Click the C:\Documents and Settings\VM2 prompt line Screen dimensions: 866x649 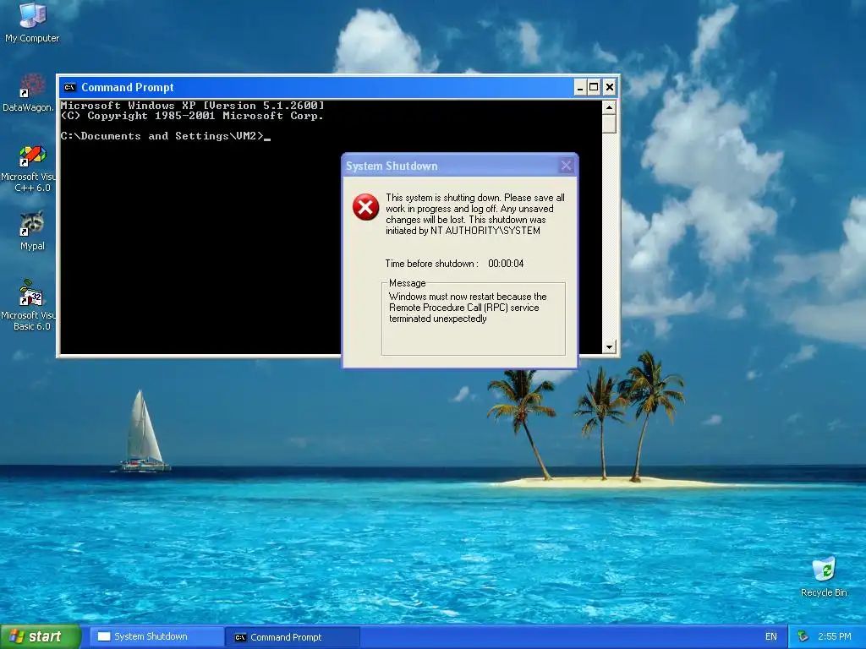(x=165, y=136)
